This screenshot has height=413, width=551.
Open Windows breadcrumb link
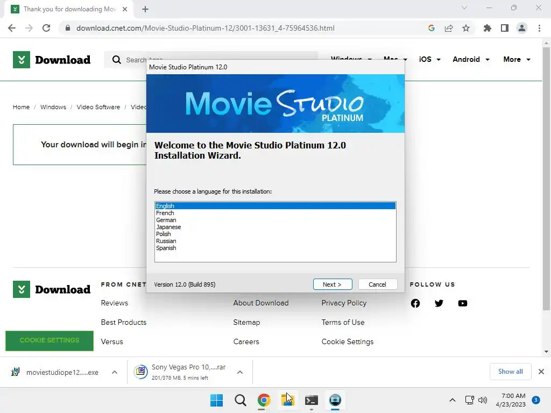click(x=53, y=107)
